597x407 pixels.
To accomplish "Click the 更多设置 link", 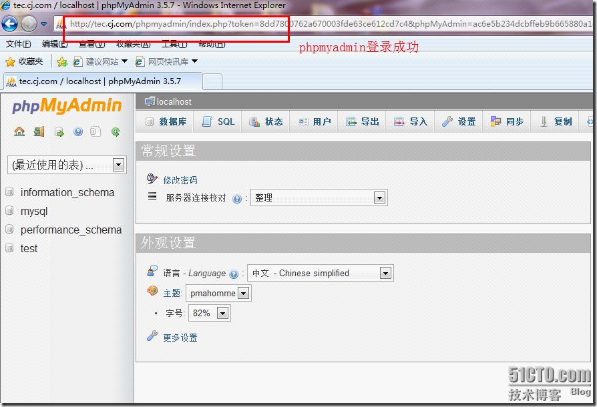I will (180, 338).
